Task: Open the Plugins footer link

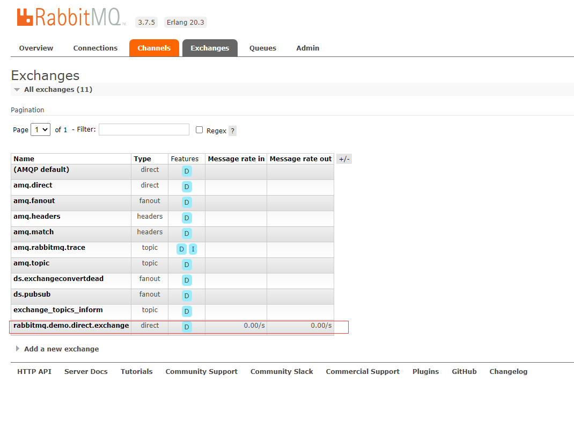Action: (426, 371)
